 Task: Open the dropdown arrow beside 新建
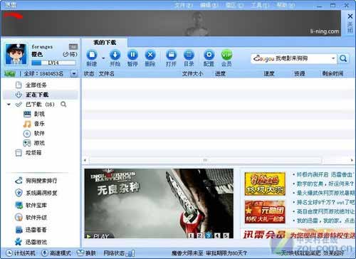coord(103,58)
